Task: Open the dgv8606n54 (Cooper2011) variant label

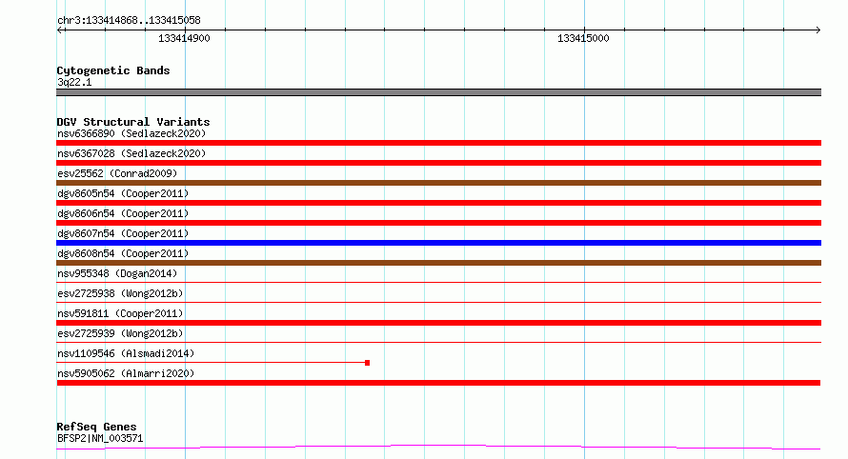Action: (123, 213)
